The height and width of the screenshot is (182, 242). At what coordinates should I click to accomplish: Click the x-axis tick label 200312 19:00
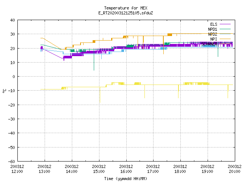pyautogui.click(x=208, y=169)
